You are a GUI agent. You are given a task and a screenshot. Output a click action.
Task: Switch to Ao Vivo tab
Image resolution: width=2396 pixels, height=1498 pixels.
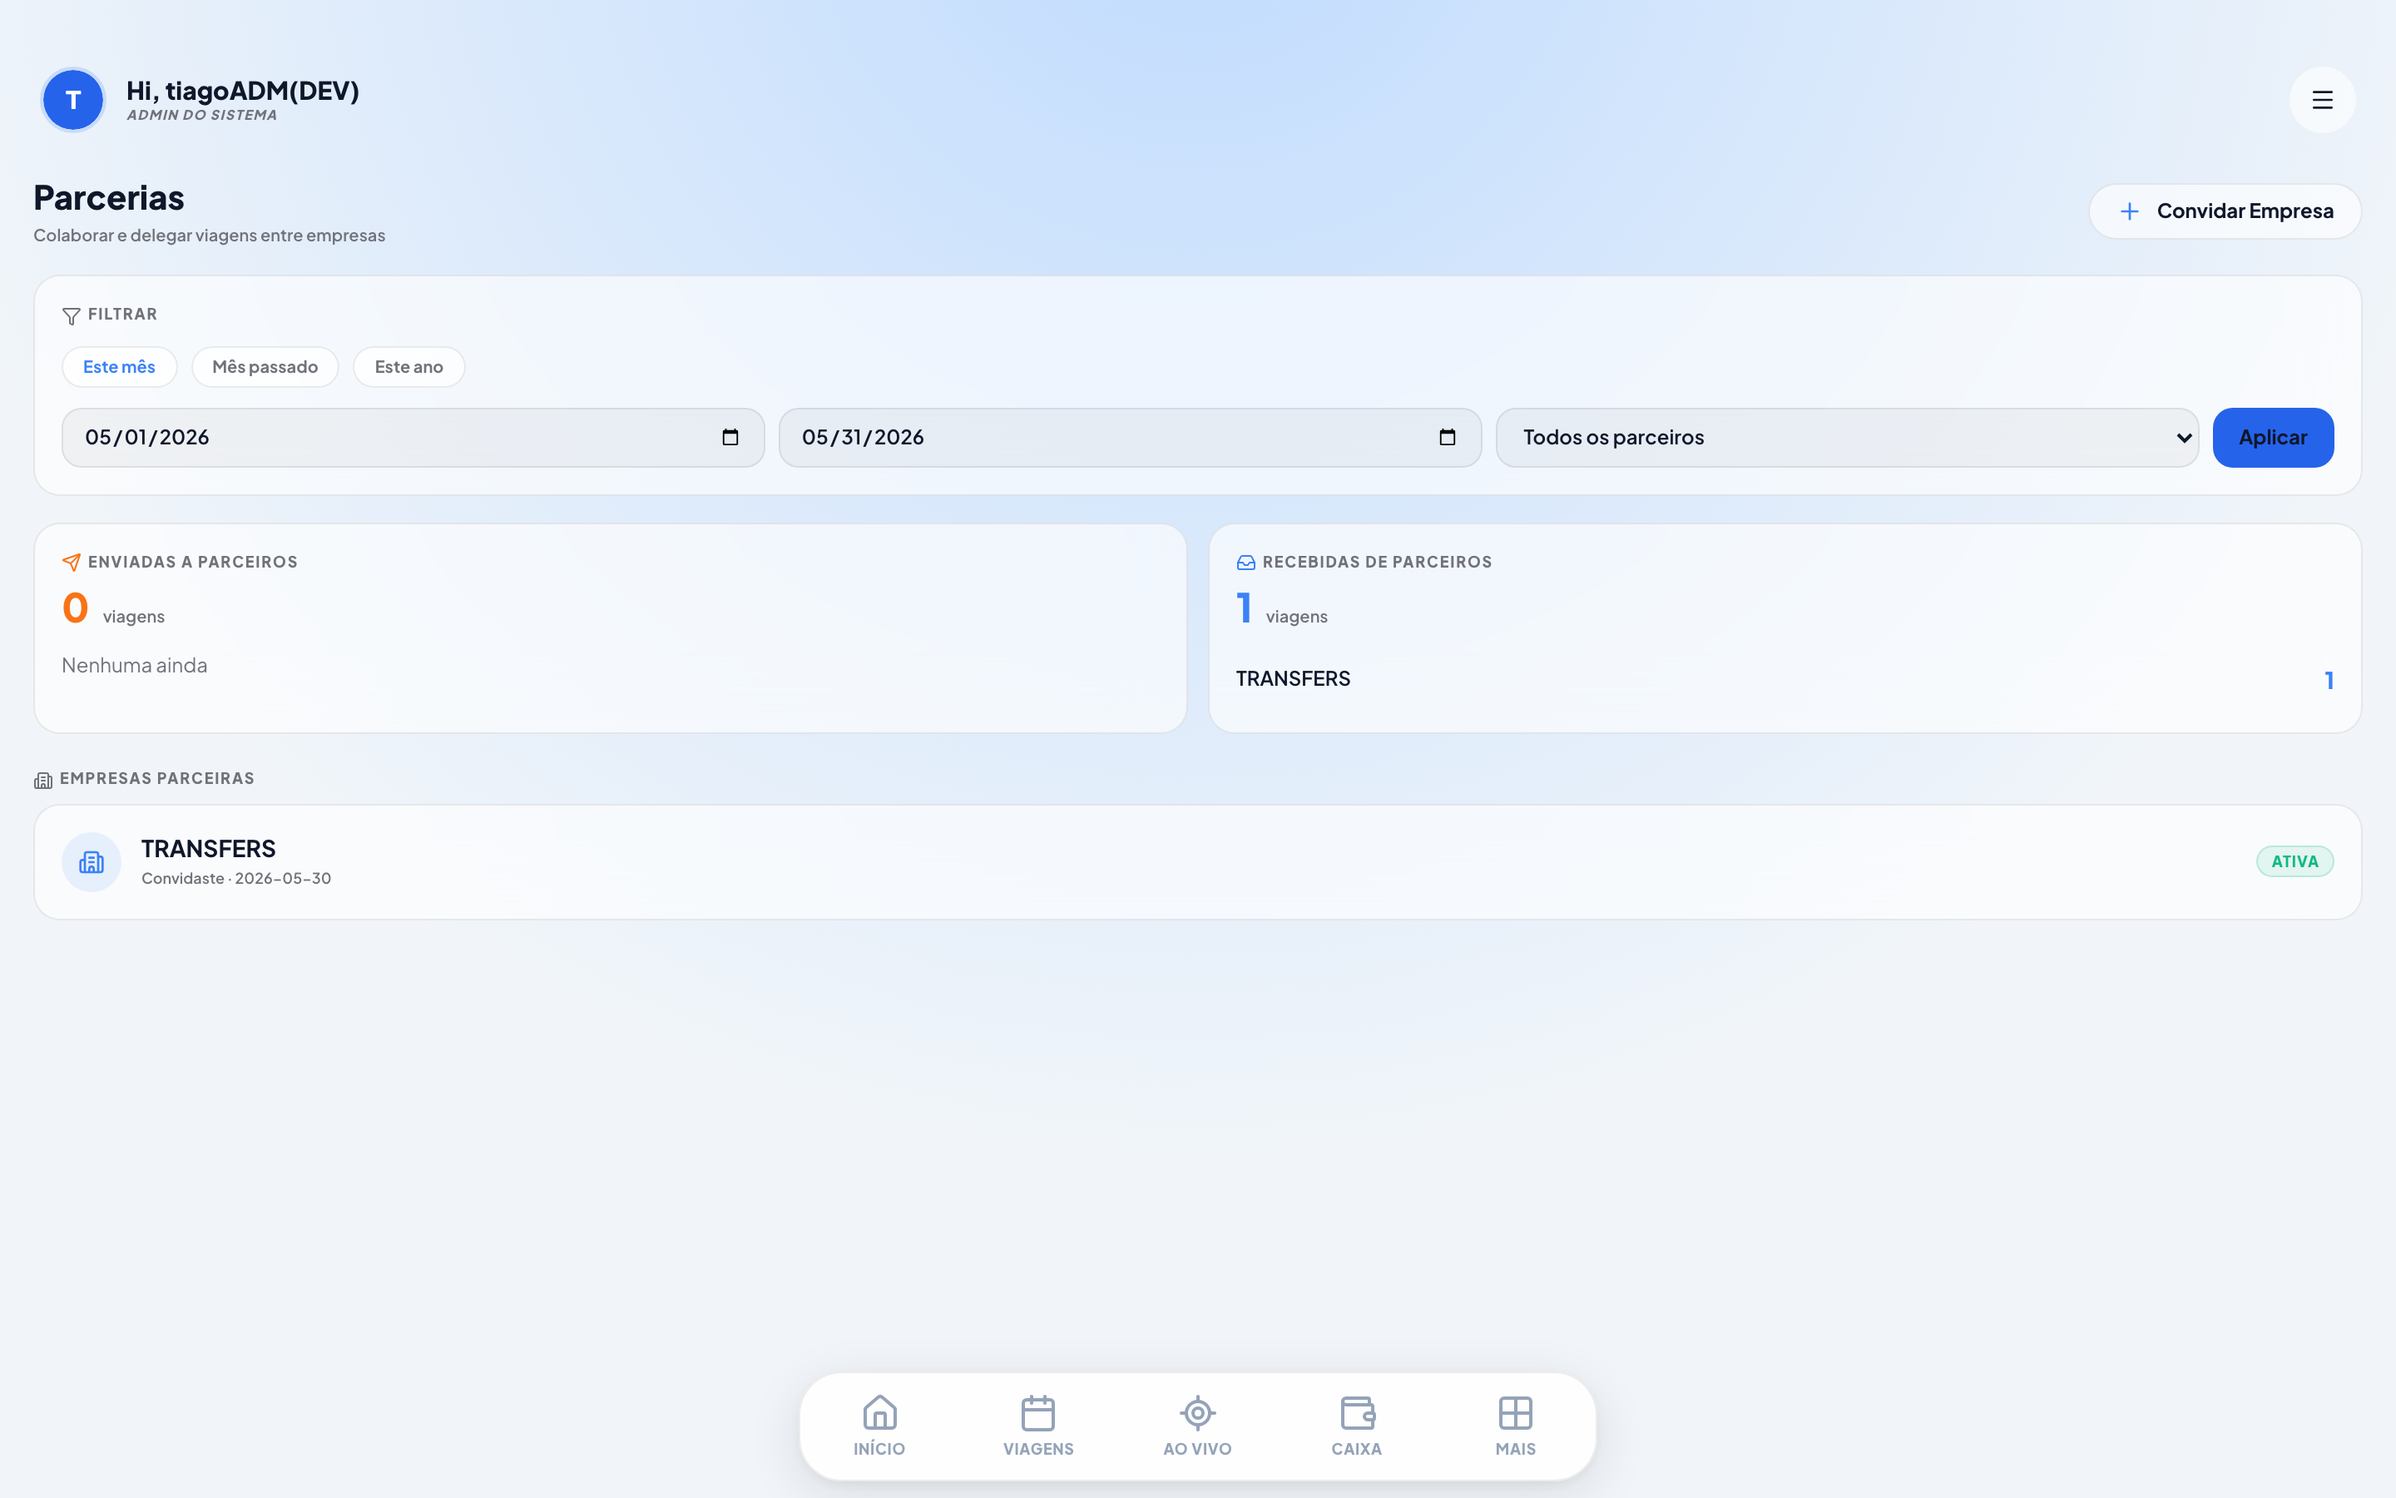(x=1198, y=1426)
